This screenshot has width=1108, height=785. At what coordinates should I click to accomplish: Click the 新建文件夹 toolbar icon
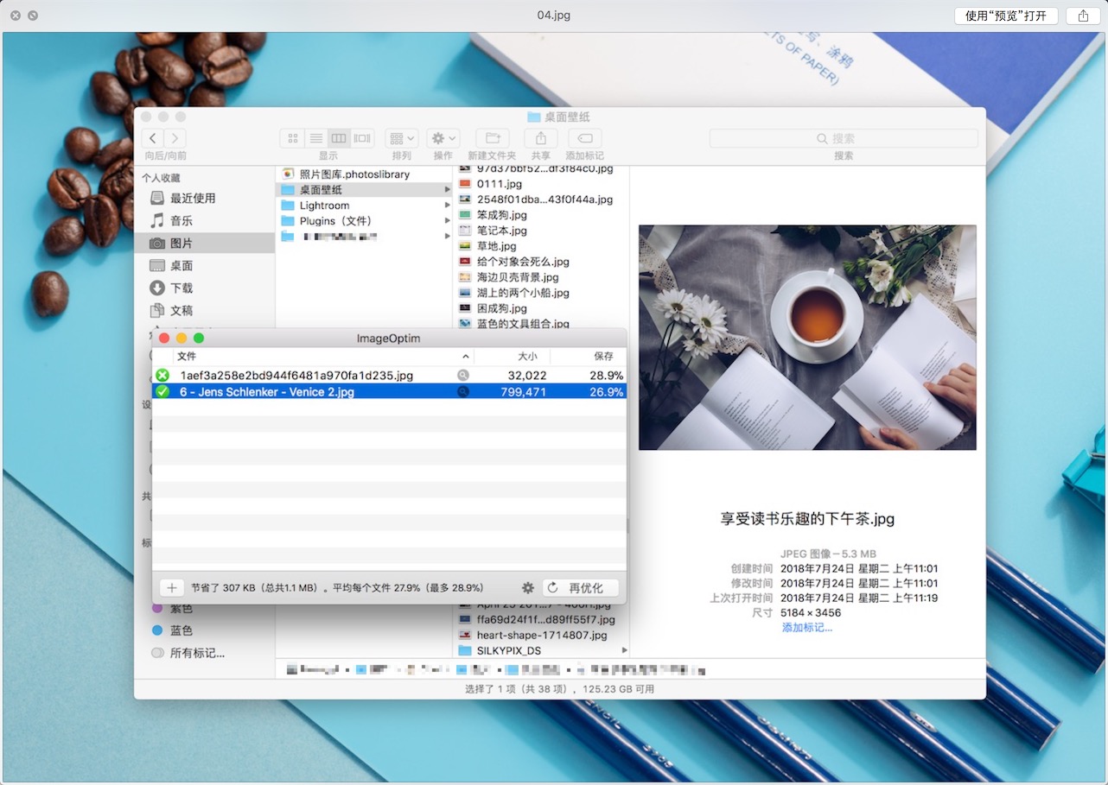(492, 138)
